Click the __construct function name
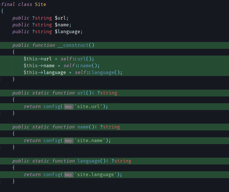Image resolution: width=229 pixels, height=192 pixels. (x=74, y=45)
